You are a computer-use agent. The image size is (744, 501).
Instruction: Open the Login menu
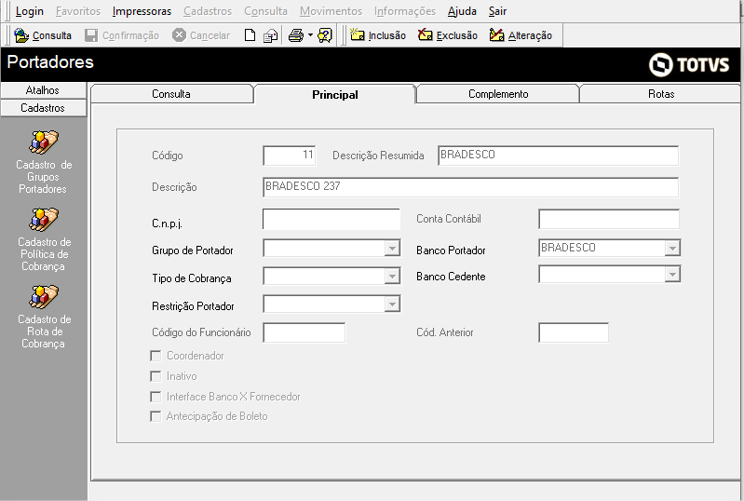(x=30, y=11)
